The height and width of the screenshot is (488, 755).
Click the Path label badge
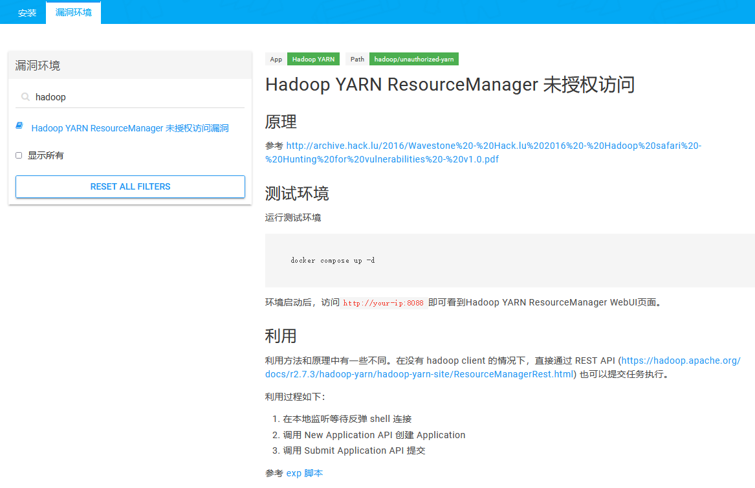[357, 59]
